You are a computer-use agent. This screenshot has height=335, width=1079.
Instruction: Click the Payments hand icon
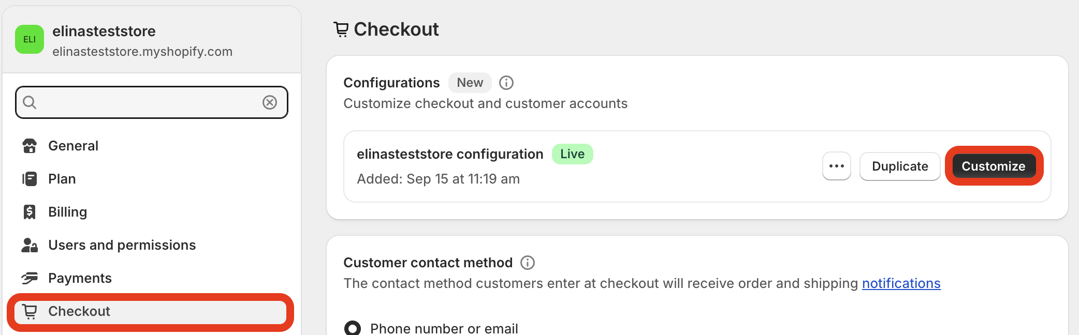30,278
